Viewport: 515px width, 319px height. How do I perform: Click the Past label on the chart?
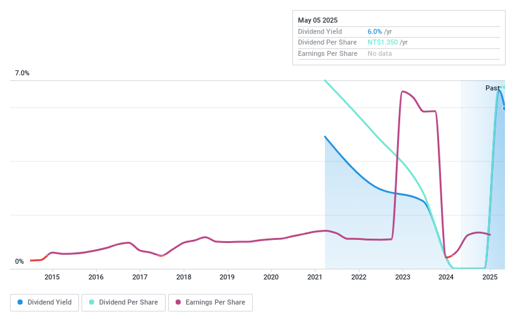(492, 88)
